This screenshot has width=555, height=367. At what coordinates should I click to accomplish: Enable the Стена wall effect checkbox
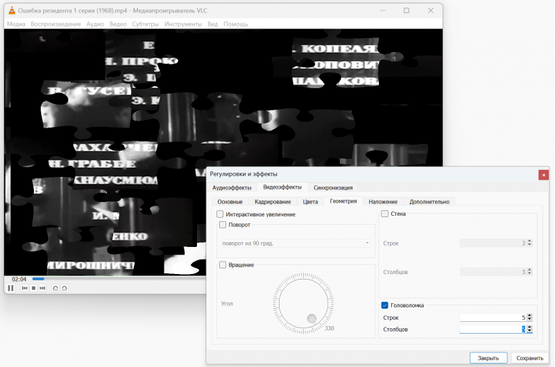coord(385,214)
